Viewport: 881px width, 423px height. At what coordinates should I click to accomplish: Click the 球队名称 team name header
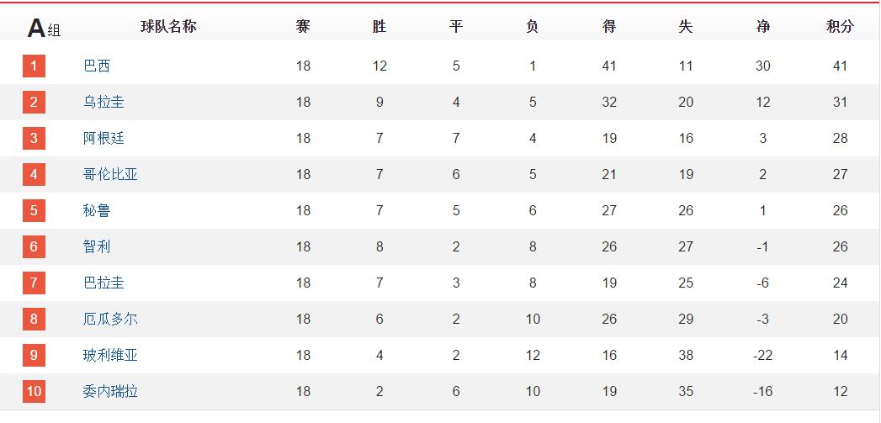pyautogui.click(x=168, y=27)
